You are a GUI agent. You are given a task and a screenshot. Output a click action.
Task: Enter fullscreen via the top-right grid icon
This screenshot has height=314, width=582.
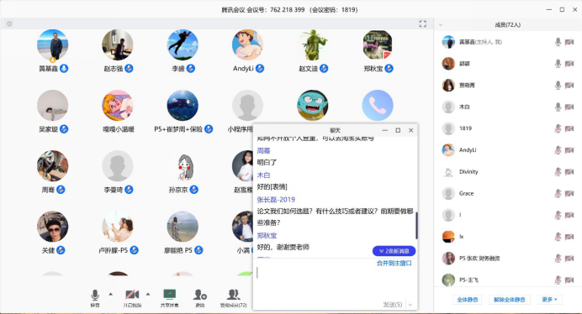(422, 24)
